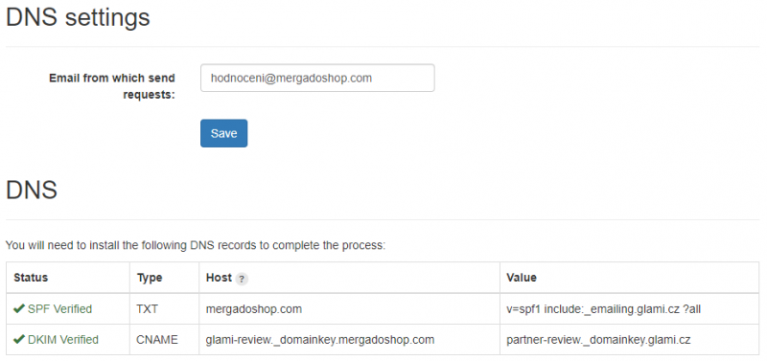This screenshot has height=361, width=767.
Task: Click the DNS settings heading
Action: [78, 17]
